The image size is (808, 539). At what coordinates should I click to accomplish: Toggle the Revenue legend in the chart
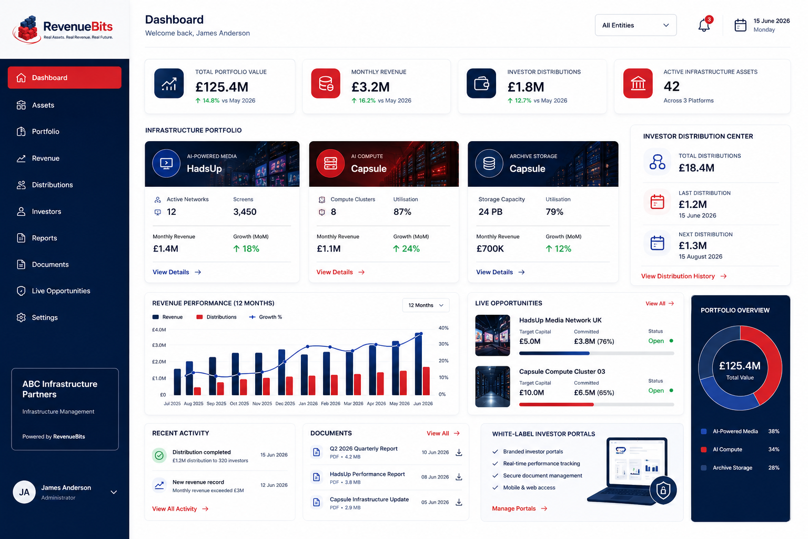click(x=167, y=317)
